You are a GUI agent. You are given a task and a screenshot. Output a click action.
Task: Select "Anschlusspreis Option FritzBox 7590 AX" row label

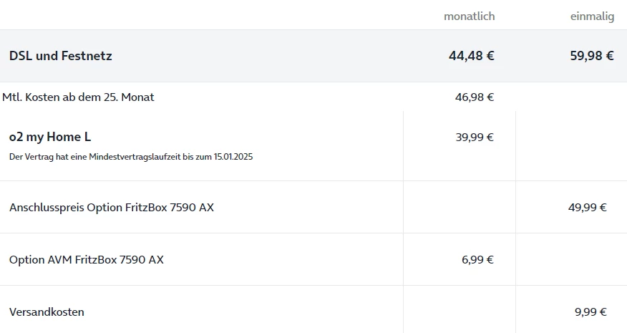point(112,208)
